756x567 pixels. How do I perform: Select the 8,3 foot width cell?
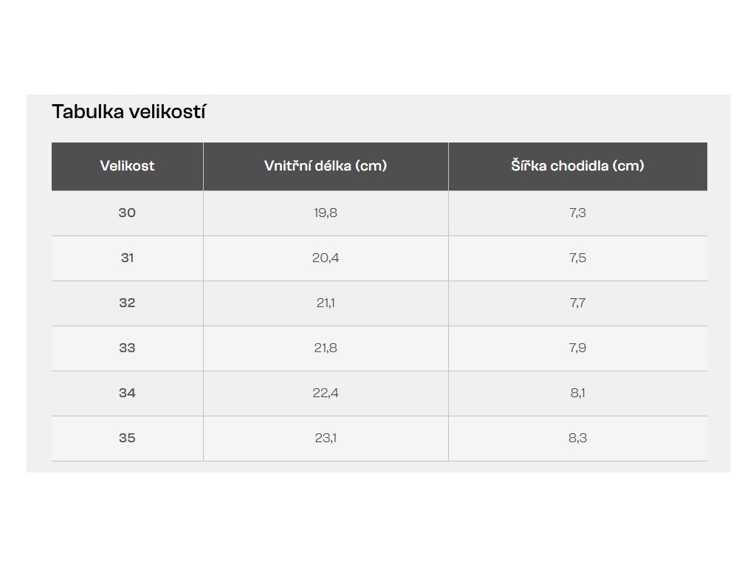pos(577,439)
